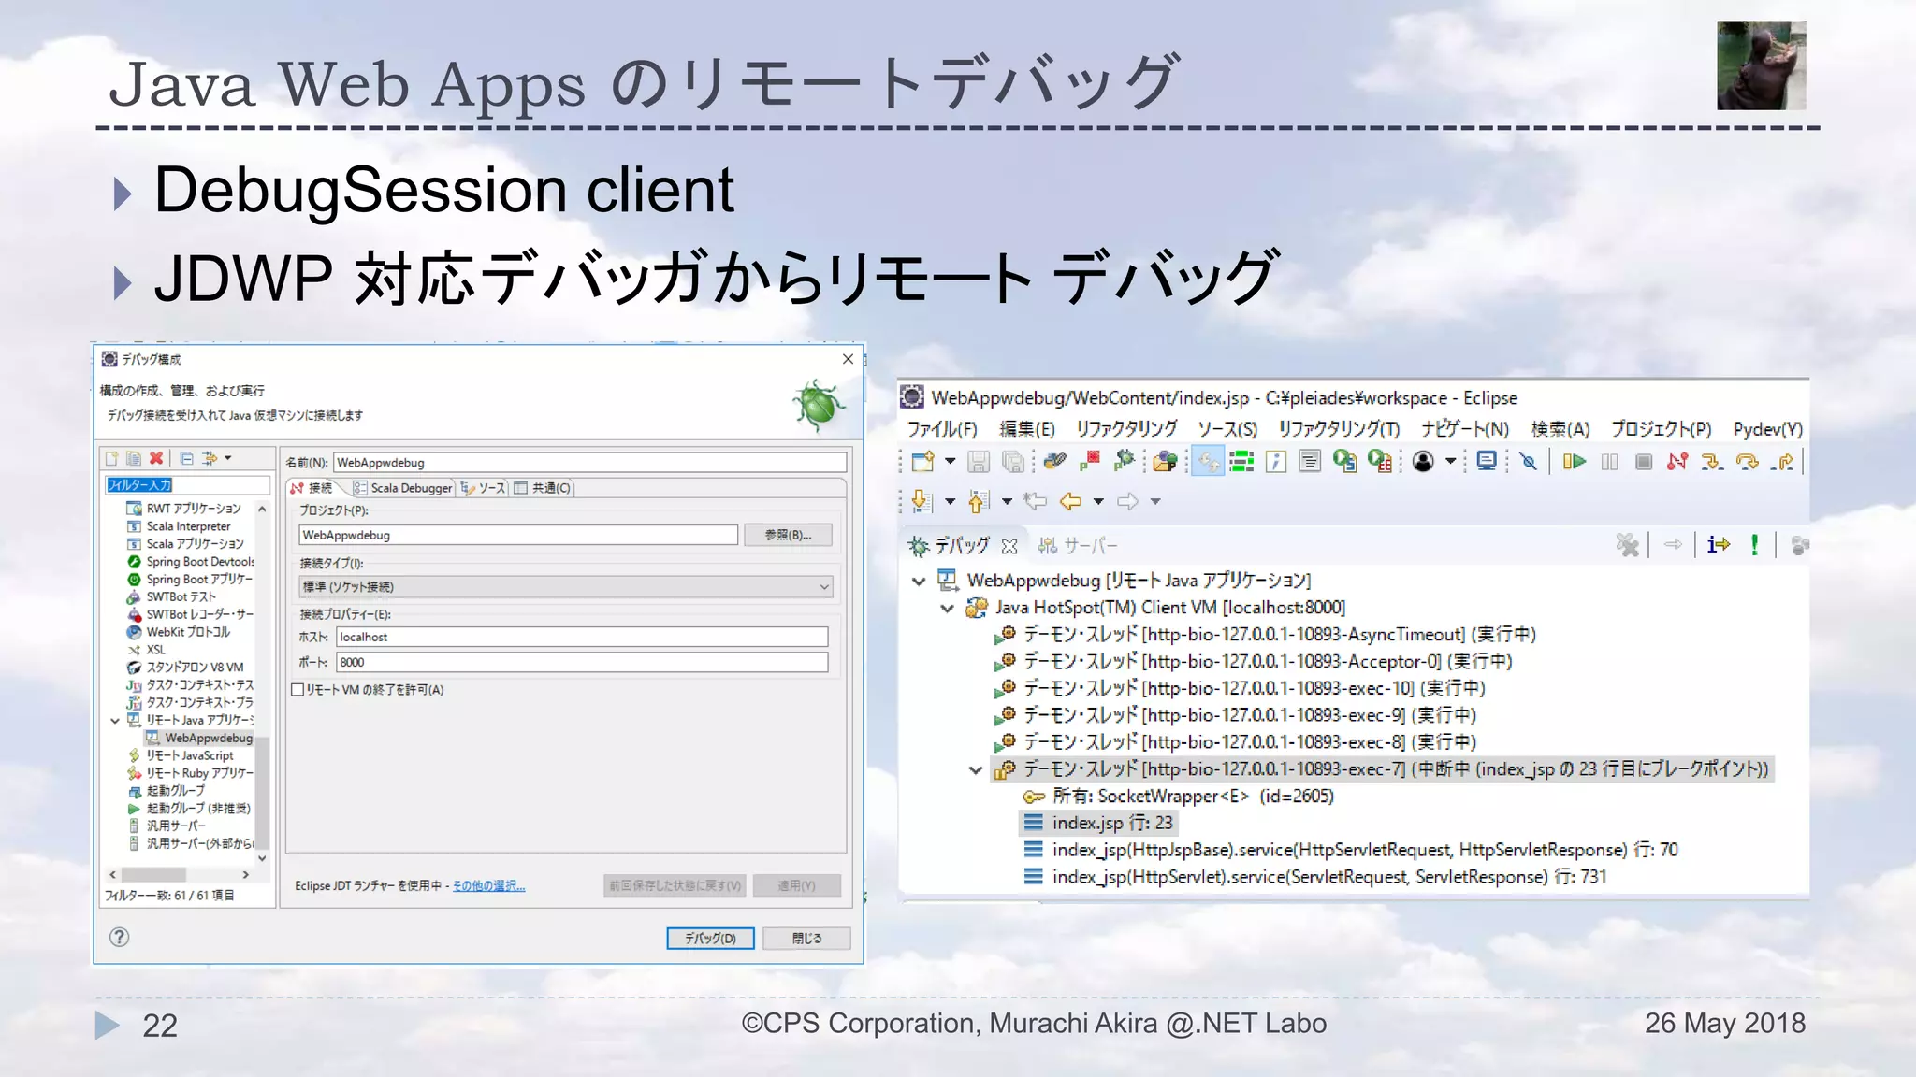Click the 適用(Y) apply button
The height and width of the screenshot is (1077, 1916).
(796, 885)
